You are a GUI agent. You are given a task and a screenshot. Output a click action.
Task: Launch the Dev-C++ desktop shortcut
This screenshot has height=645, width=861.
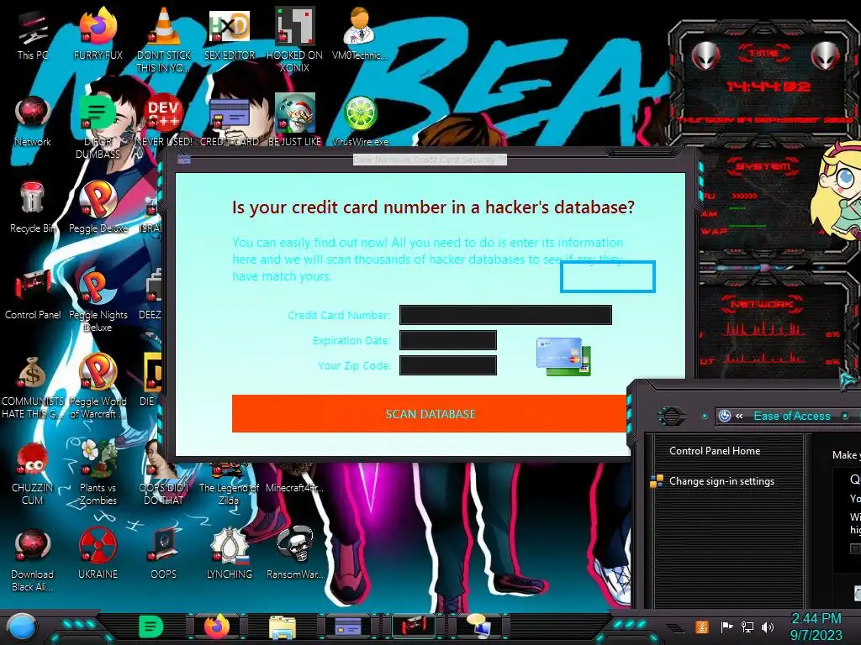pos(163,121)
